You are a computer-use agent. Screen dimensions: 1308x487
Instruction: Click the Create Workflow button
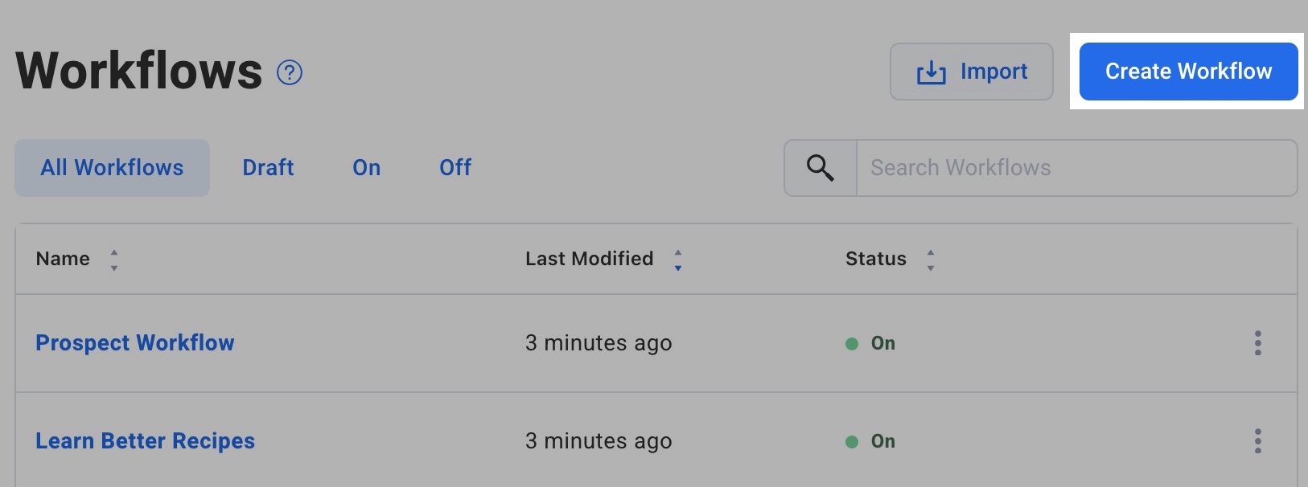[1188, 72]
